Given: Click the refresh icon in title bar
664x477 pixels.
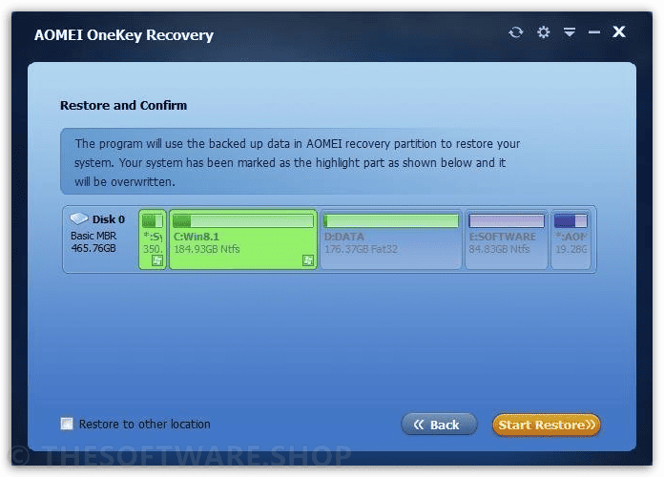Looking at the screenshot, I should (515, 32).
